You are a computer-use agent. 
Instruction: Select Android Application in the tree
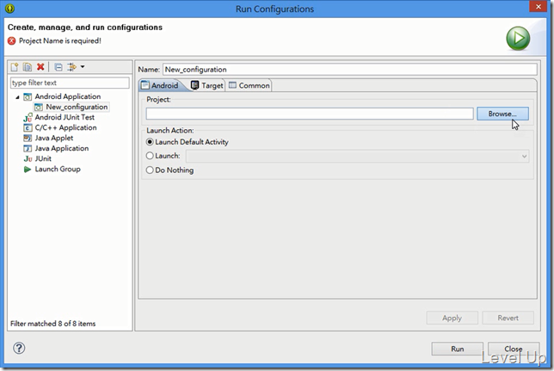(x=67, y=96)
